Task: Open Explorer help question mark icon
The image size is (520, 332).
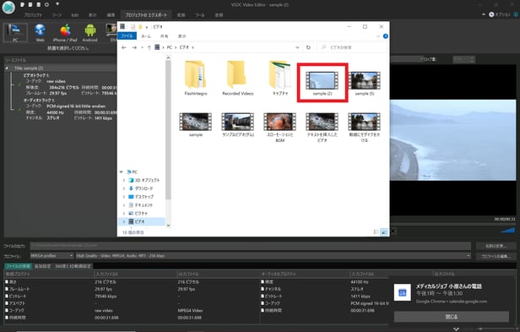Action: tap(385, 35)
